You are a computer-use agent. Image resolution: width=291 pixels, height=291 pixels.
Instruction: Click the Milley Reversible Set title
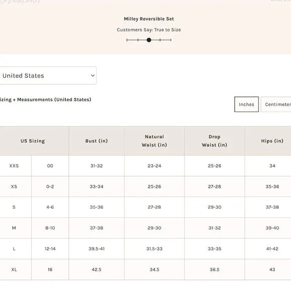(x=149, y=19)
